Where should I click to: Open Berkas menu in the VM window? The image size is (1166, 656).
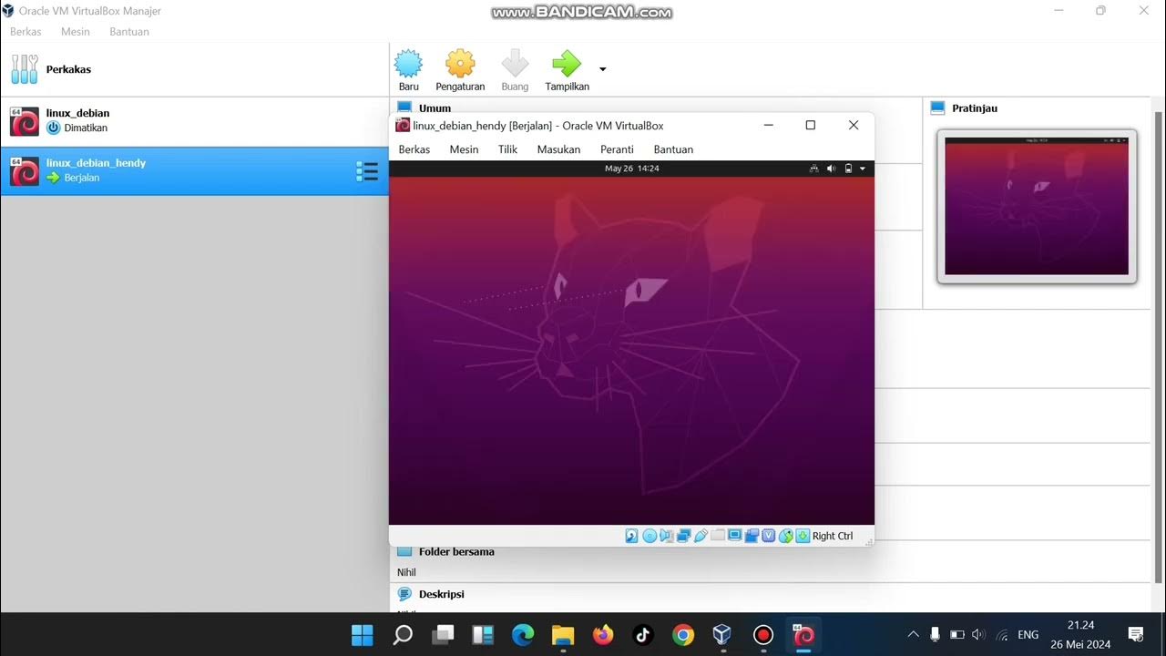point(414,149)
